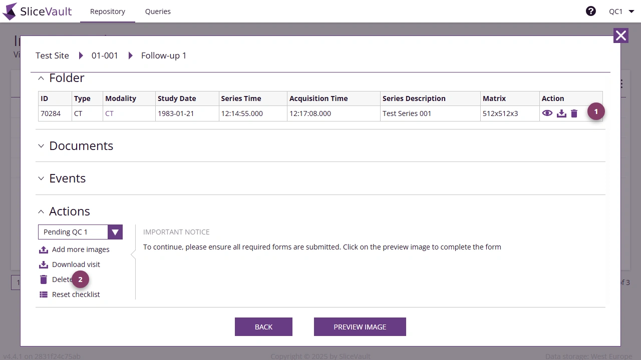641x360 pixels.
Task: Click the Test Series 001 description cell
Action: pyautogui.click(x=430, y=113)
